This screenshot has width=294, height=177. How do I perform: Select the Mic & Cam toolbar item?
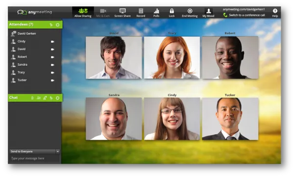pyautogui.click(x=103, y=13)
